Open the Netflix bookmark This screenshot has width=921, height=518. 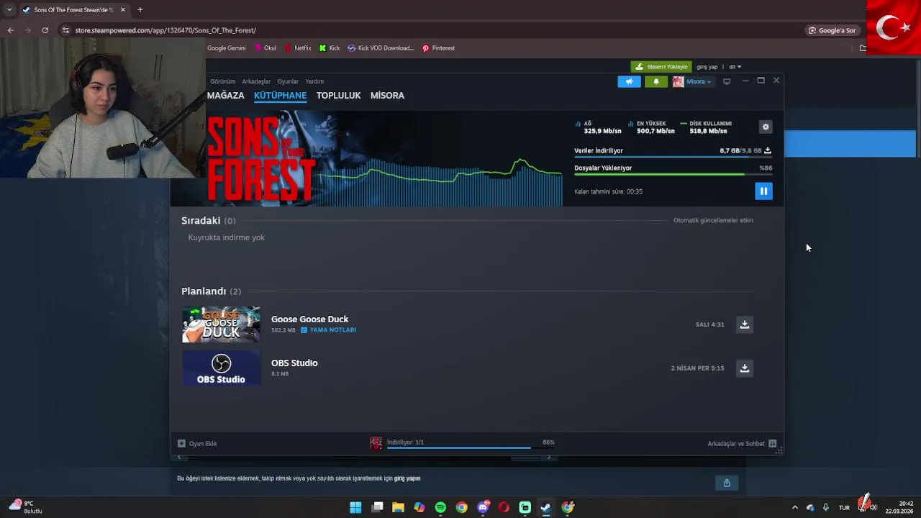click(298, 48)
